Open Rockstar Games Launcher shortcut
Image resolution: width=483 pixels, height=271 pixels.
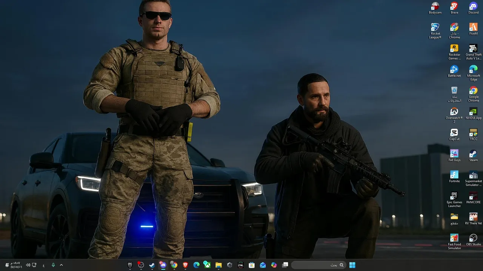click(x=454, y=52)
